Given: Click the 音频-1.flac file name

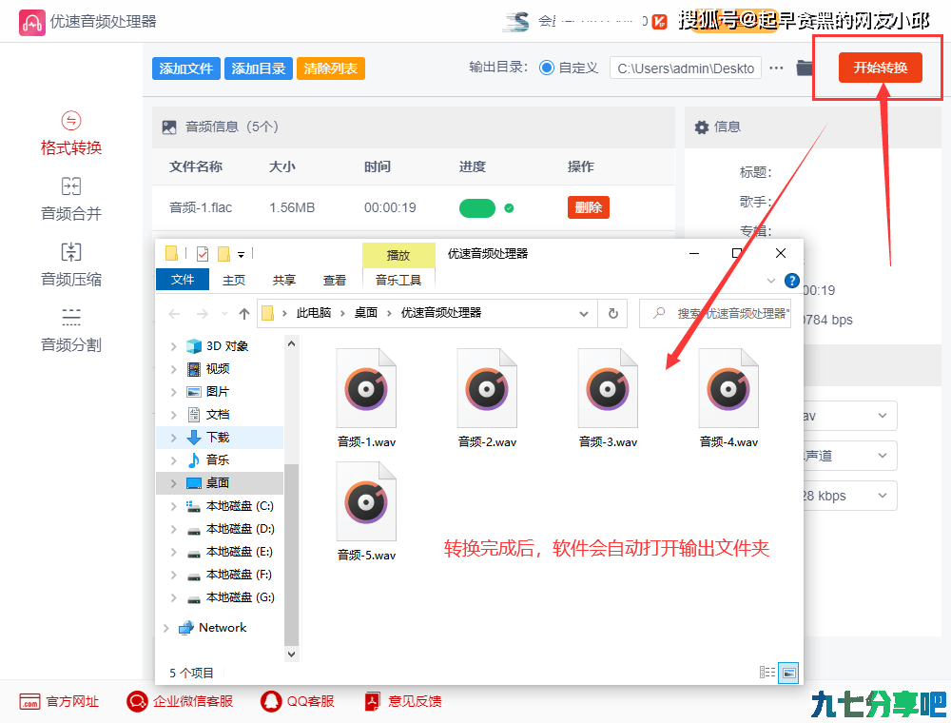Looking at the screenshot, I should point(201,207).
